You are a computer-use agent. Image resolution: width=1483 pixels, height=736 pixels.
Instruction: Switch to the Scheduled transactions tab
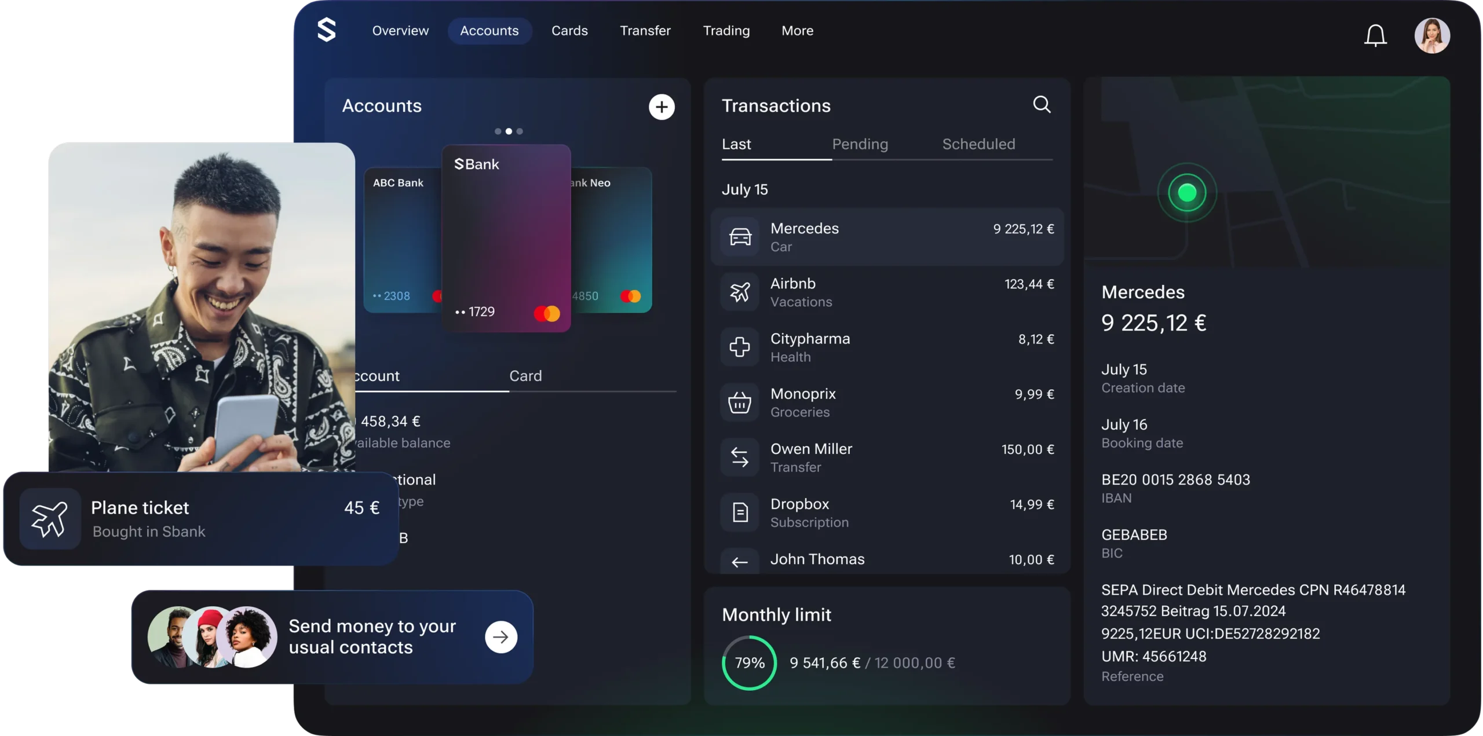[978, 144]
